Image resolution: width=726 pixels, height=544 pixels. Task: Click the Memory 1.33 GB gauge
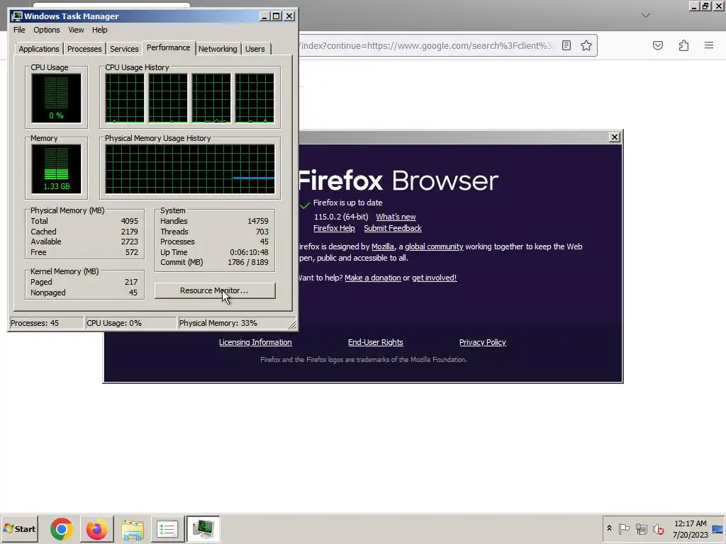pos(56,169)
